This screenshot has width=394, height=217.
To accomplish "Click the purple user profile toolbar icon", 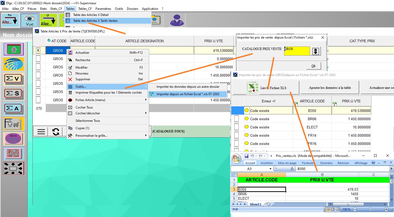I will tap(177, 20).
